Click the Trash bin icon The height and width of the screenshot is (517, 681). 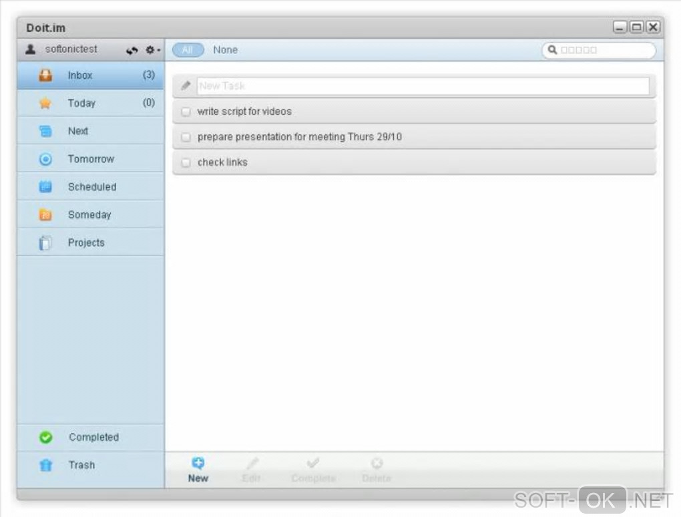45,466
